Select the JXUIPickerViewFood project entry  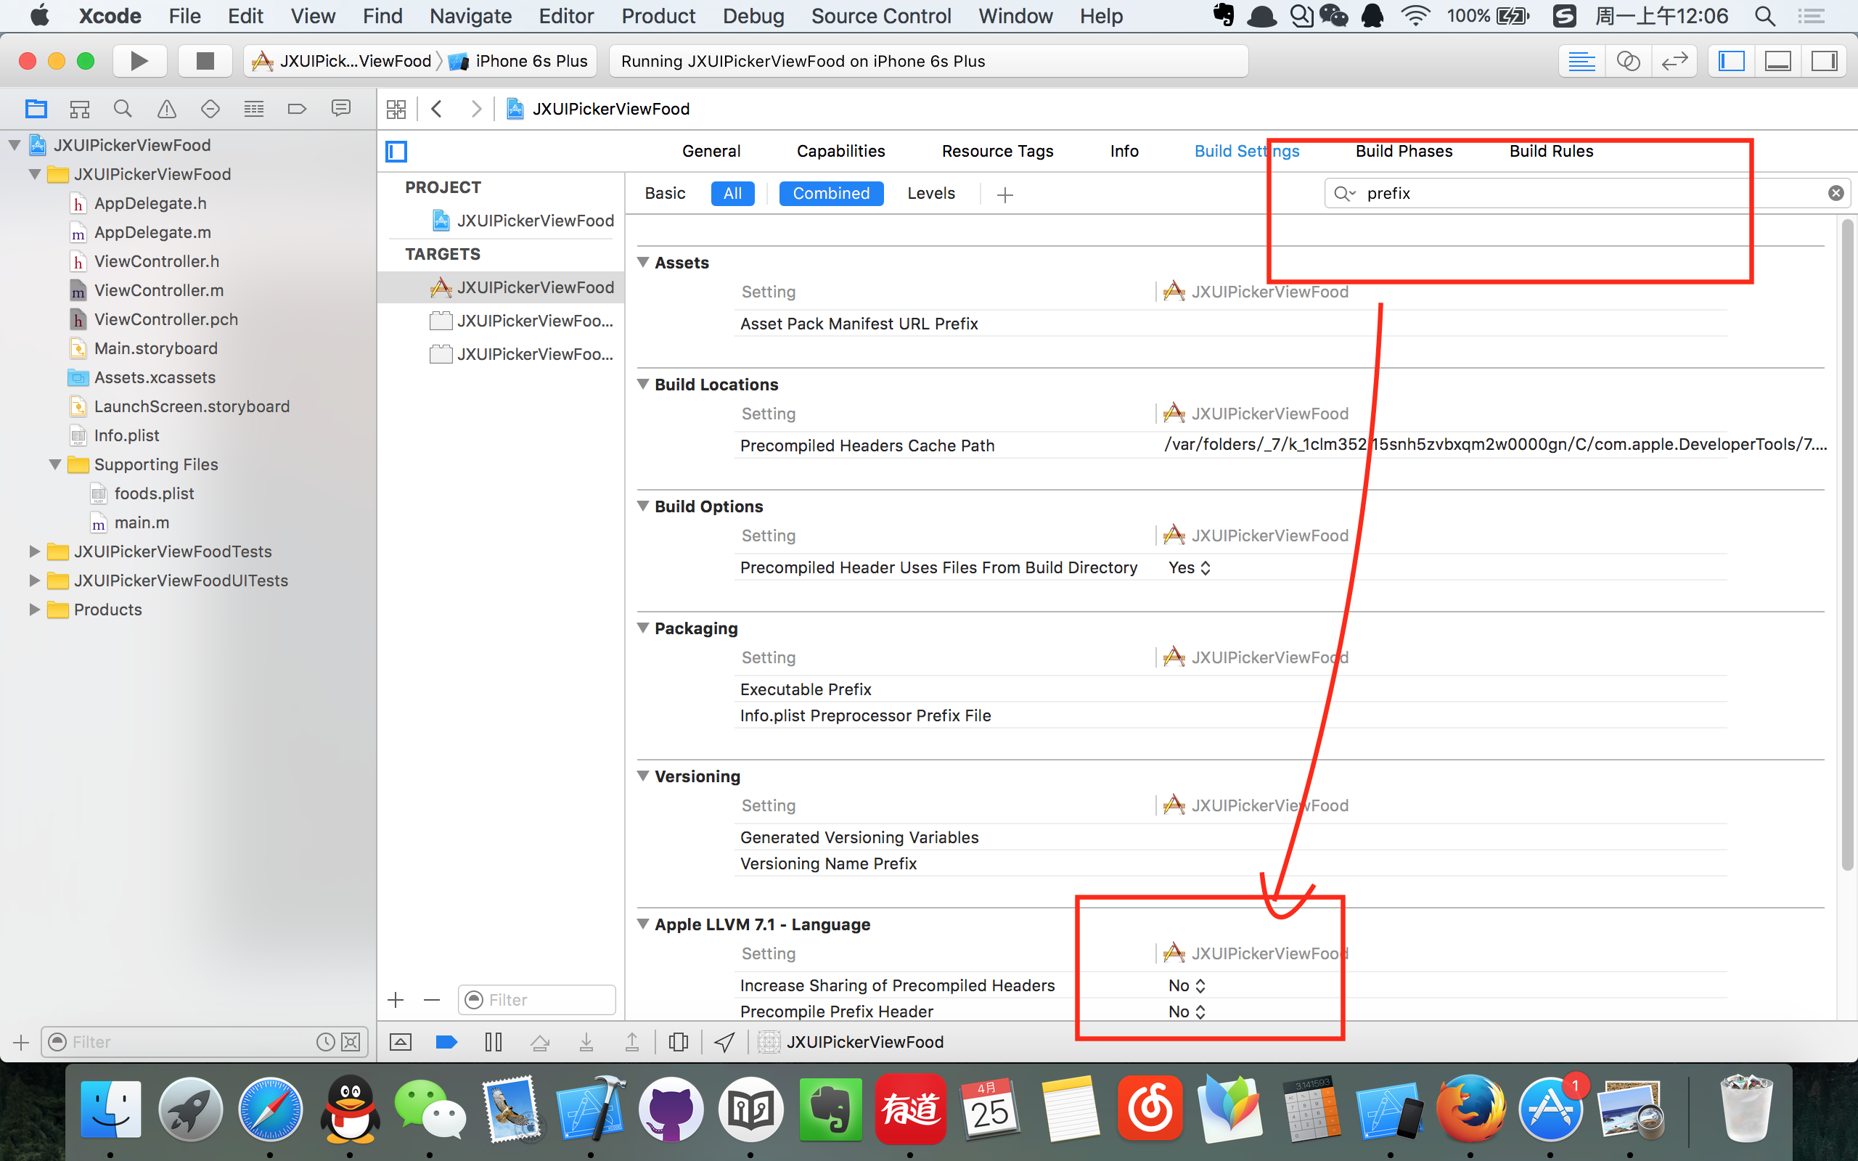point(535,221)
